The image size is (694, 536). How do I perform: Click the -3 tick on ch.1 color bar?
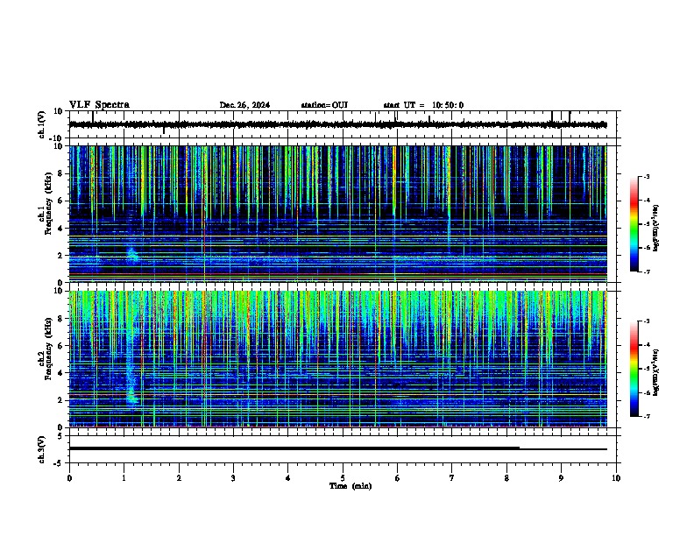(647, 176)
